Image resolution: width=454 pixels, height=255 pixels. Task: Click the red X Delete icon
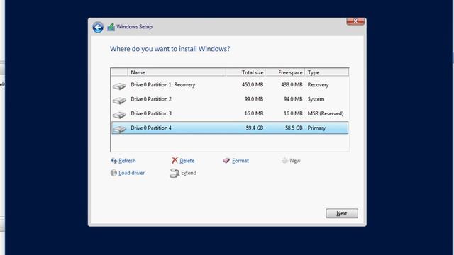175,160
